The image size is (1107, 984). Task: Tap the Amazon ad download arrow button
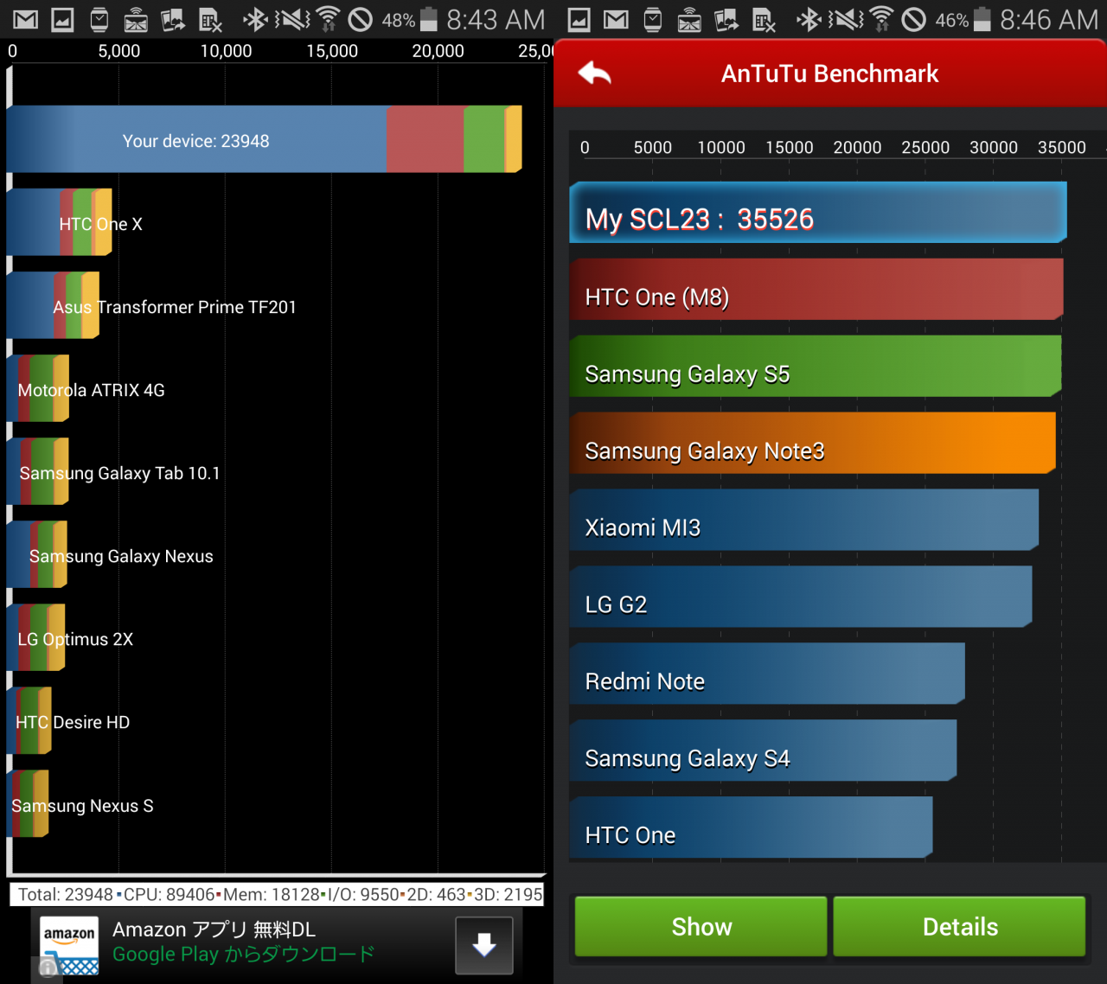(x=484, y=945)
